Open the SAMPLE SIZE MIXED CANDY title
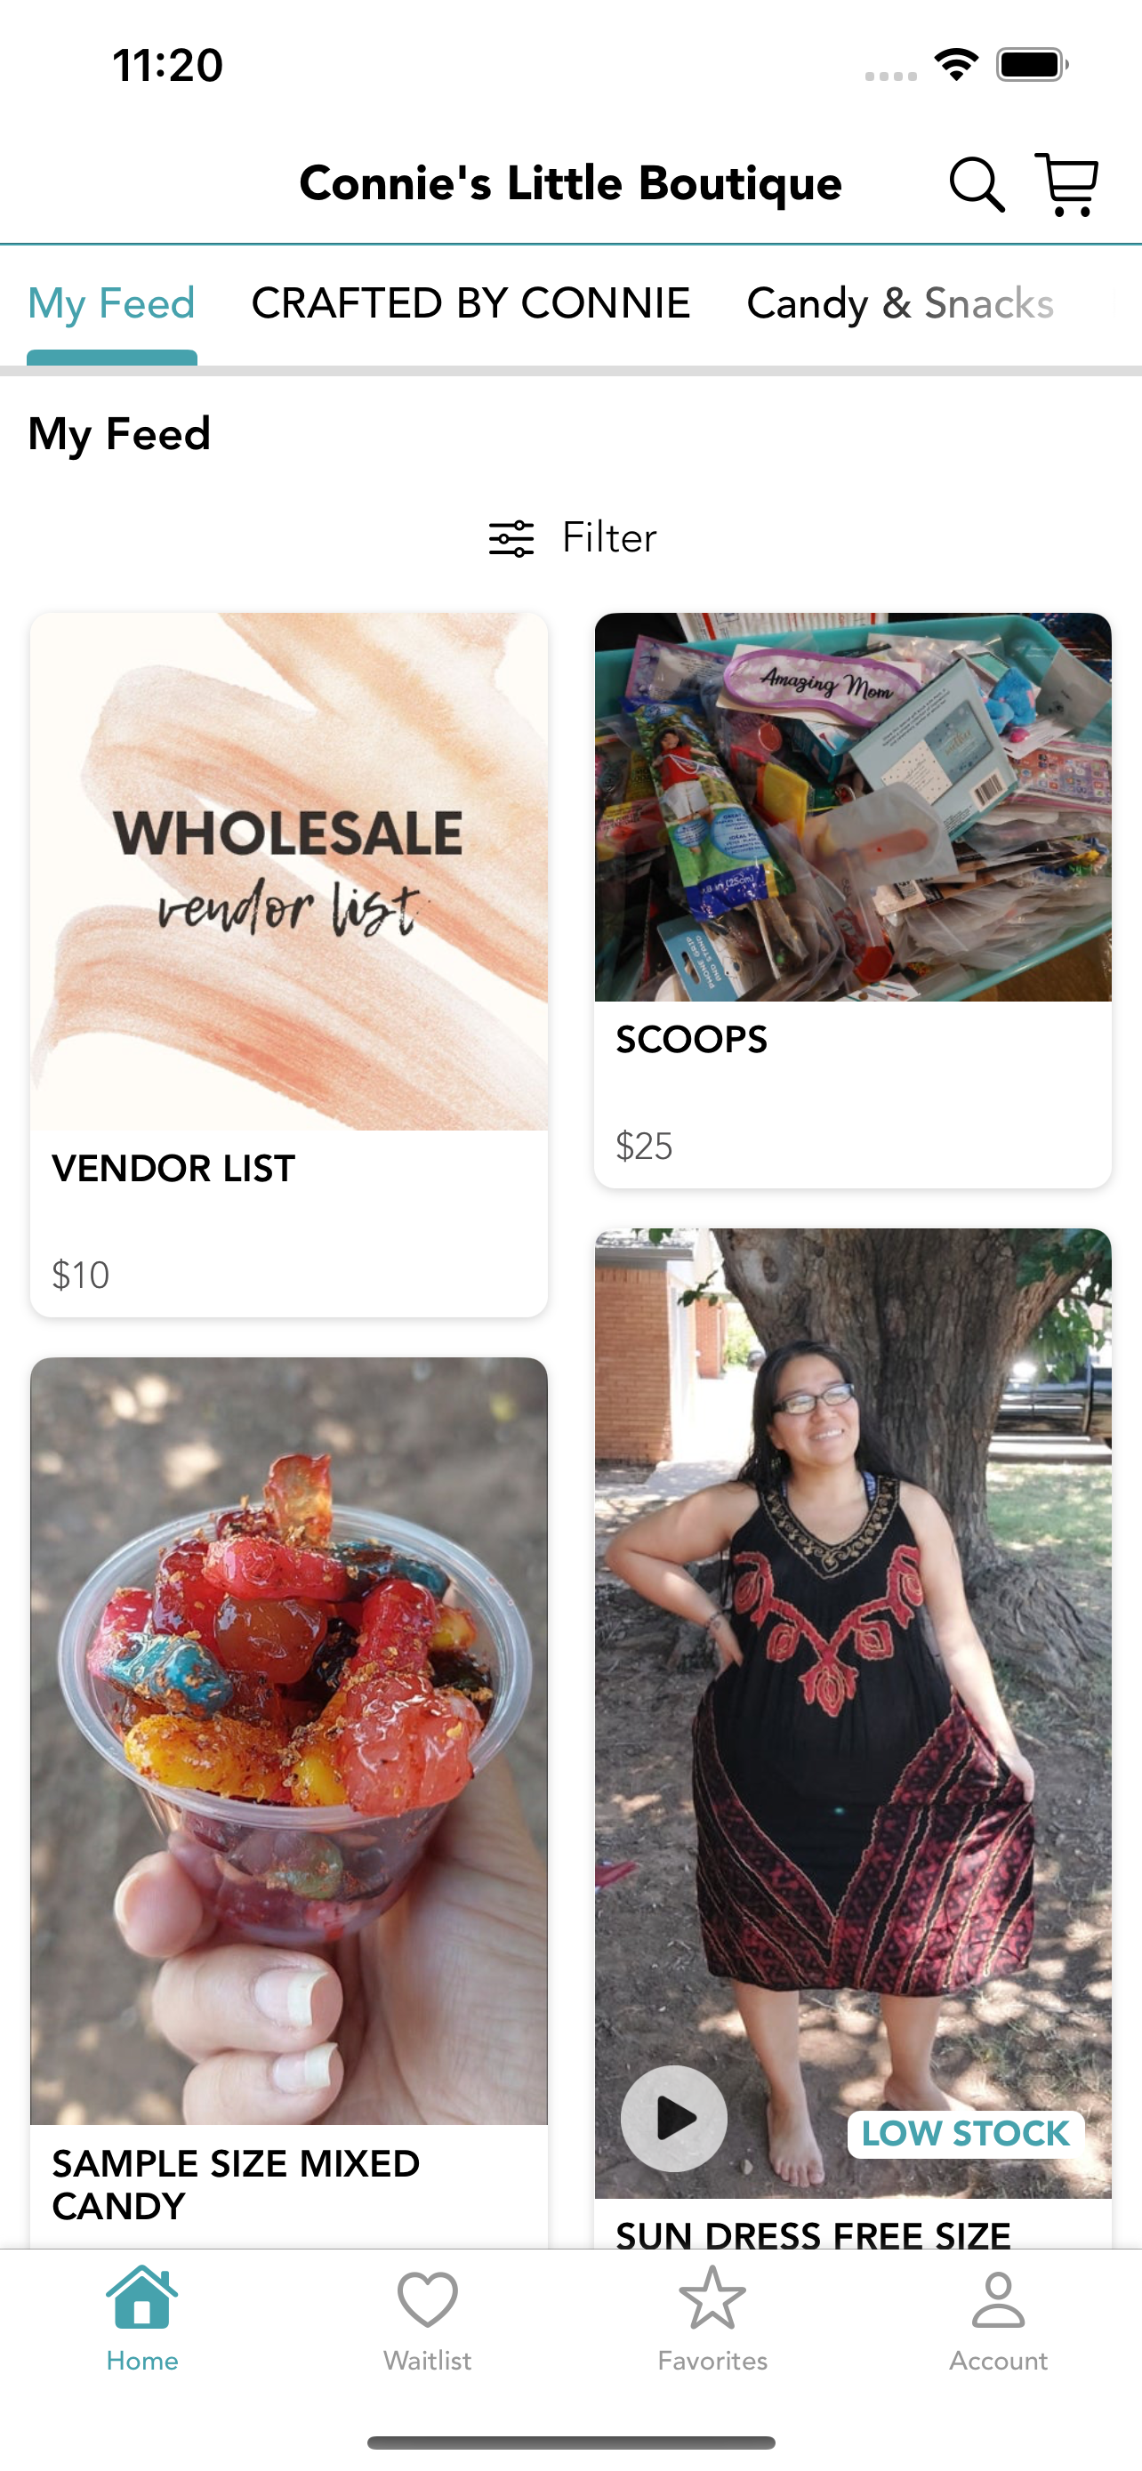Viewport: 1142px width, 2471px height. click(236, 2185)
